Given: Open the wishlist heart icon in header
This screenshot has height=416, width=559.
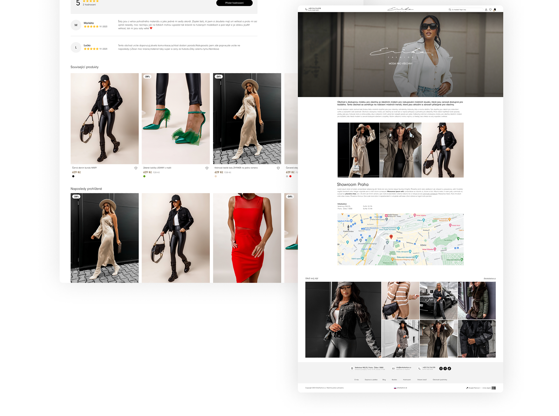Looking at the screenshot, I should click(x=490, y=10).
